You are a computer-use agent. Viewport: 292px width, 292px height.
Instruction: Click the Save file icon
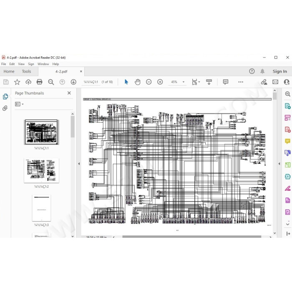click(x=6, y=82)
